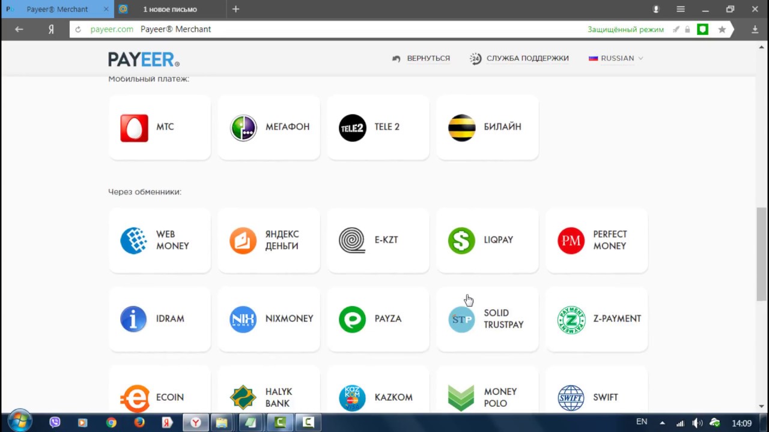Open the Yandex home button

[51, 29]
